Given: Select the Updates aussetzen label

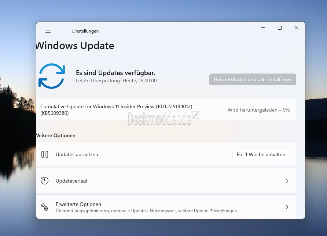Looking at the screenshot, I should pyautogui.click(x=77, y=154).
